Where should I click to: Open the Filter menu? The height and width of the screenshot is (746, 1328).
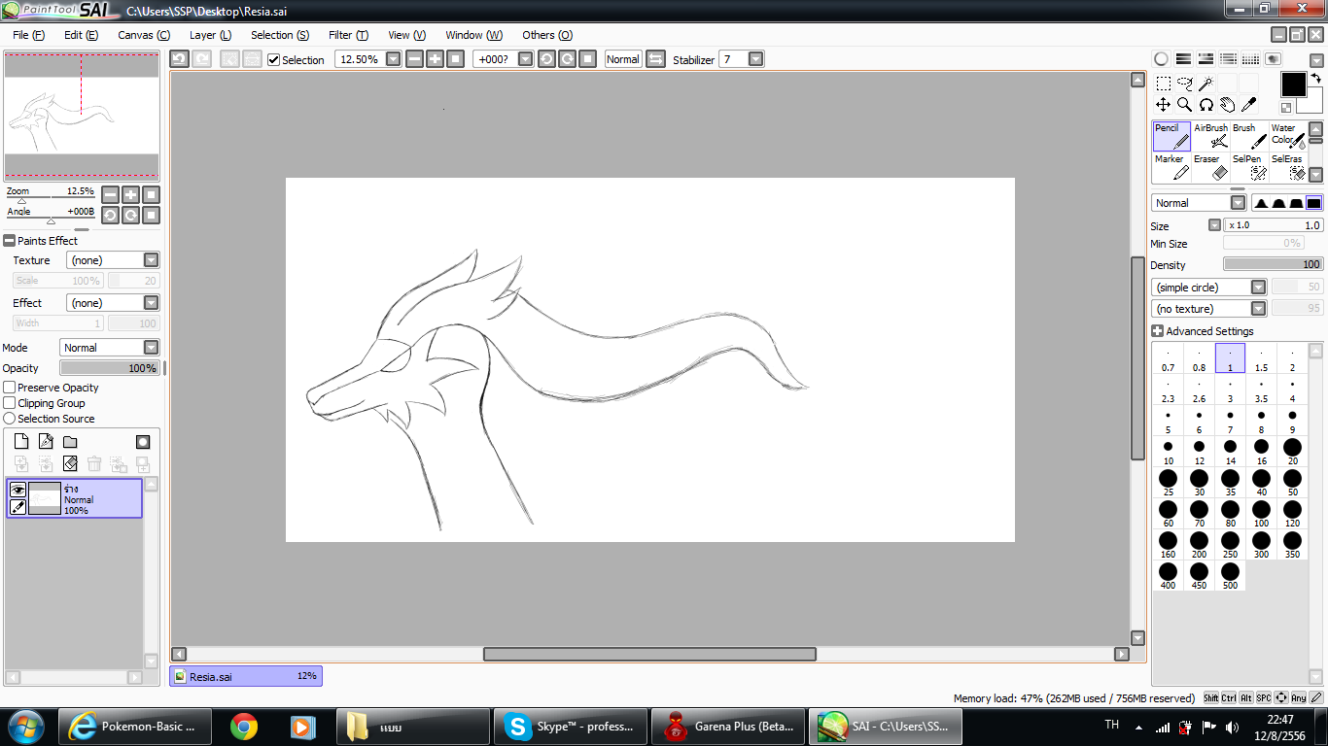coord(348,35)
